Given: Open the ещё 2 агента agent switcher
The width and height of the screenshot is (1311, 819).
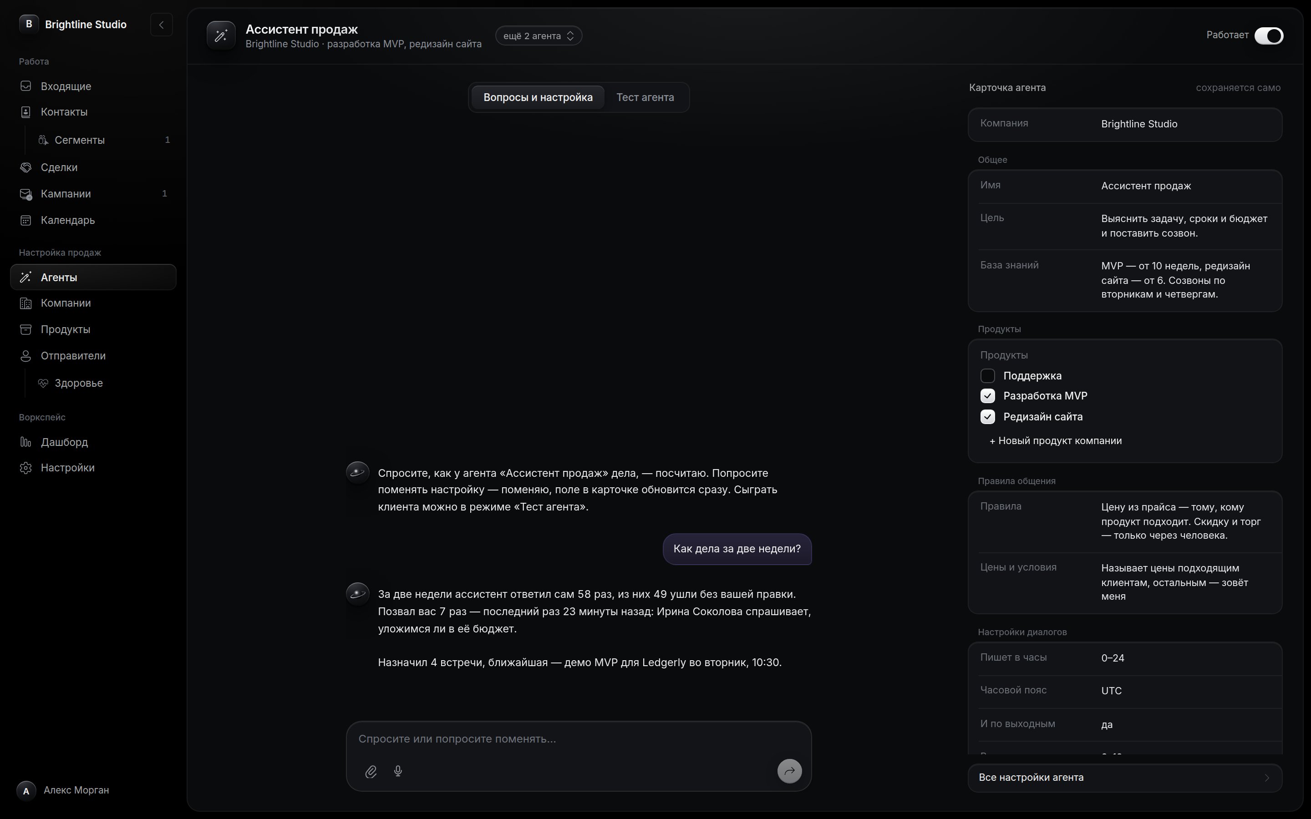Looking at the screenshot, I should click(539, 36).
